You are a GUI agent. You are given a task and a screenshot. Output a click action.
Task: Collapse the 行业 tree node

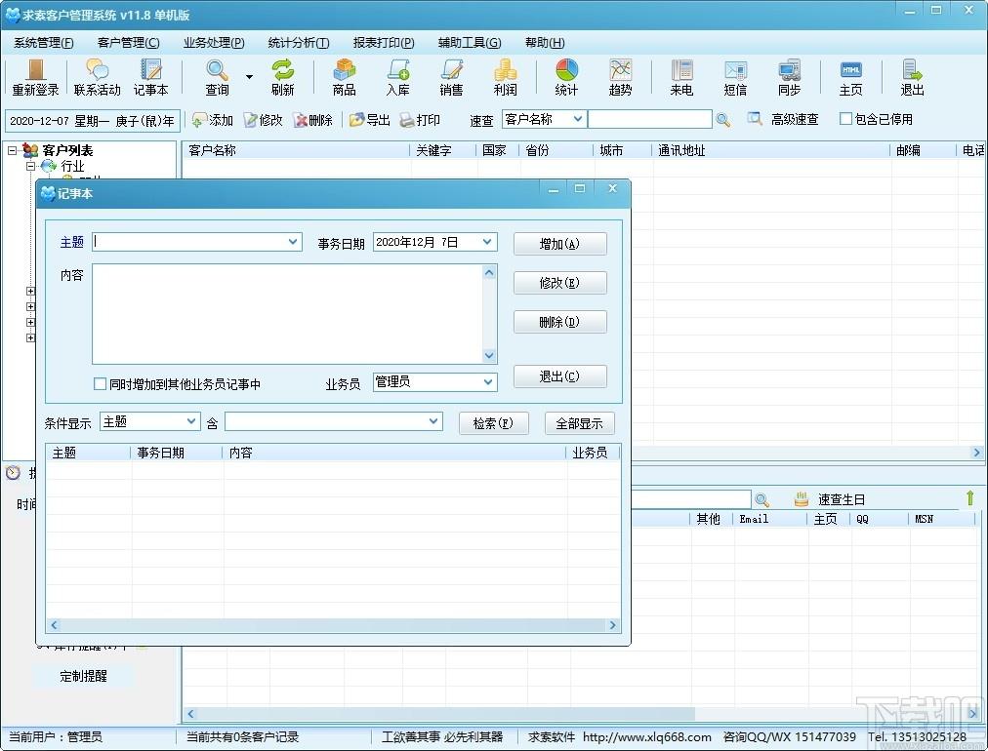30,166
